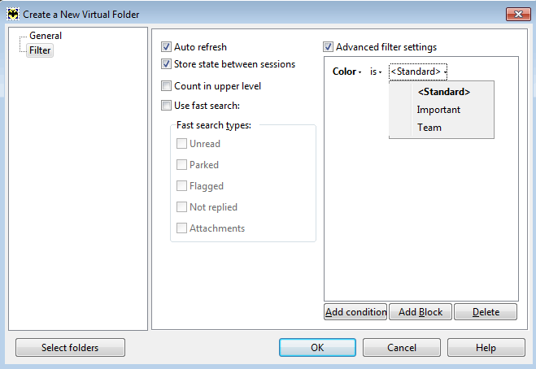The image size is (536, 369).
Task: Uncheck Auto refresh checkbox
Action: coord(166,47)
